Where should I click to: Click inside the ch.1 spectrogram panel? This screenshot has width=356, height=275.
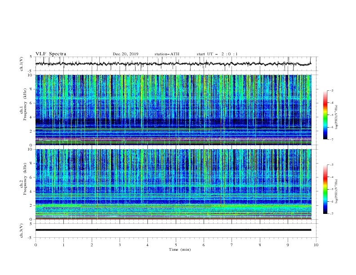click(x=173, y=110)
